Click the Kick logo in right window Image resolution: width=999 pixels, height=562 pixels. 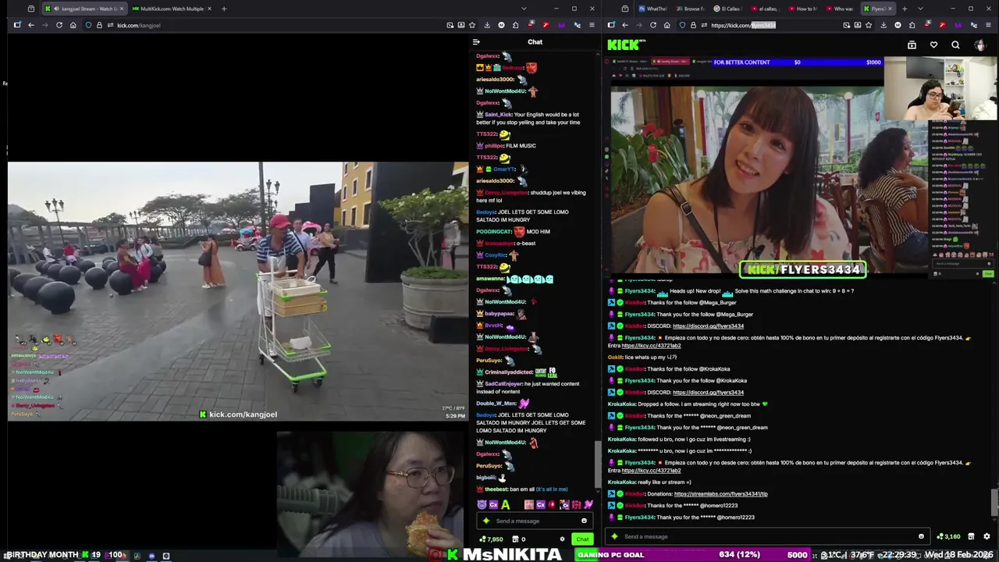point(626,45)
